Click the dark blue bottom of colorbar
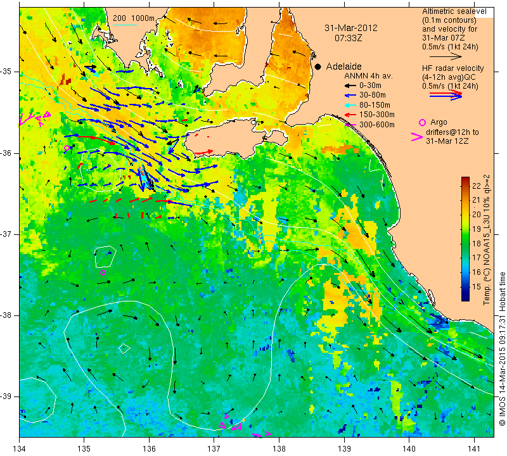This screenshot has width=507, height=456. (x=465, y=298)
